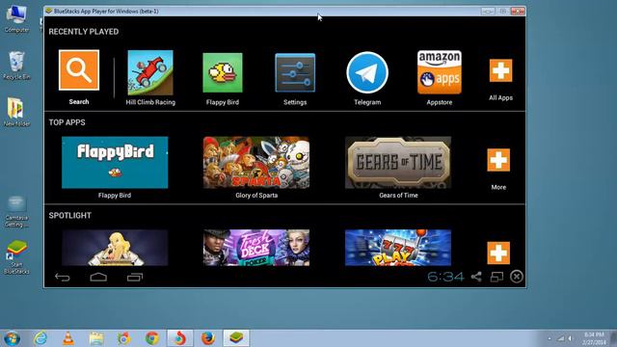Click the TOP APPS heading
Viewport: 617px width, 347px height.
click(67, 122)
